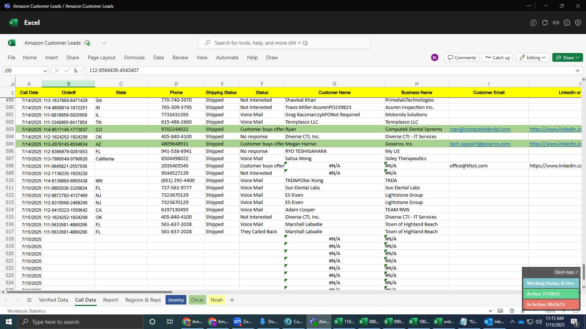Open the Formulas ribbon tab
This screenshot has height=329, width=586.
[x=134, y=57]
